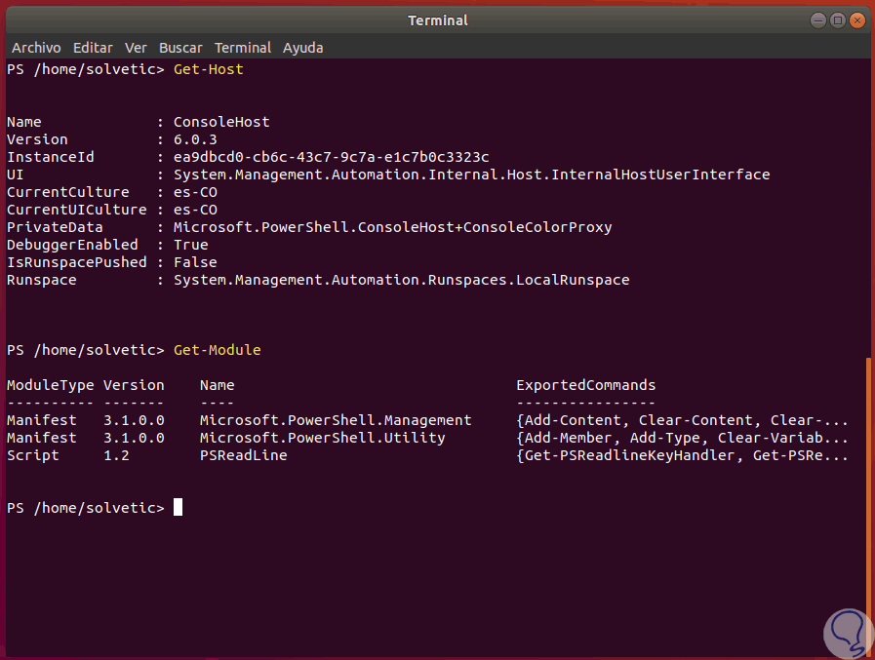Close the Terminal window
Image resolution: width=875 pixels, height=660 pixels.
[x=856, y=20]
